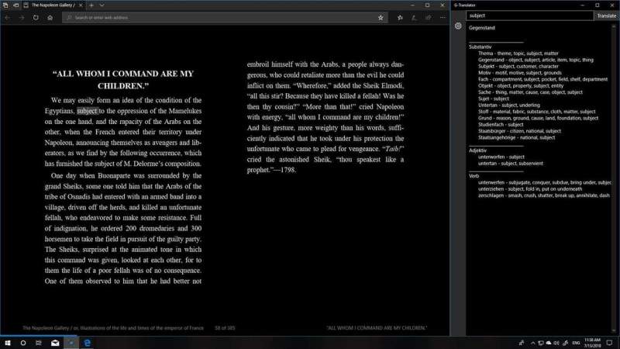Click the Translate button
This screenshot has height=349, width=620.
click(x=607, y=16)
